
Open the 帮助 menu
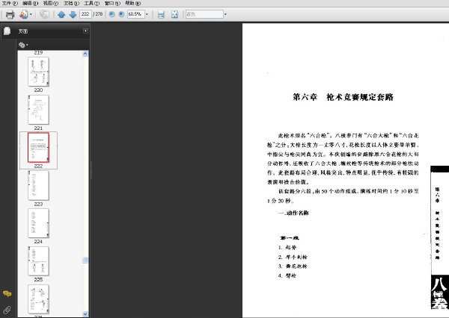(x=133, y=3)
